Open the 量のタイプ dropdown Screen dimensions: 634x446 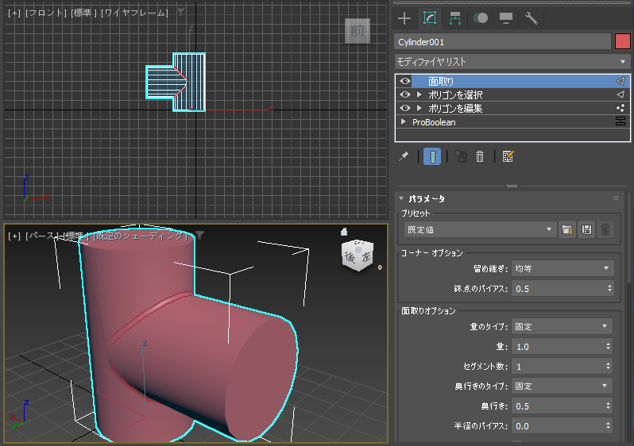click(562, 326)
